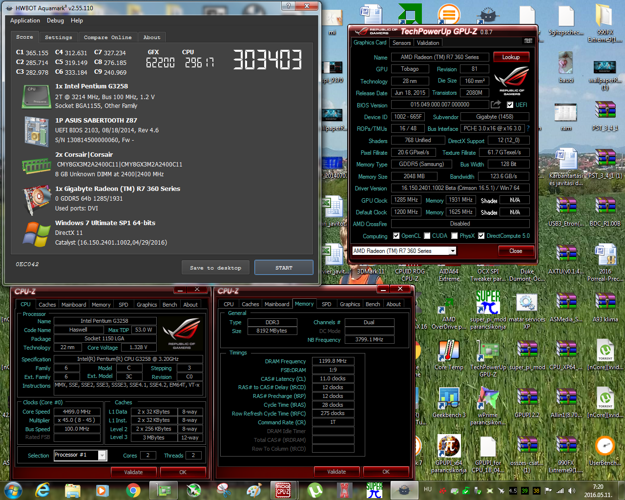Open Geekbench 3 desktop icon
This screenshot has width=625, height=500.
449,402
